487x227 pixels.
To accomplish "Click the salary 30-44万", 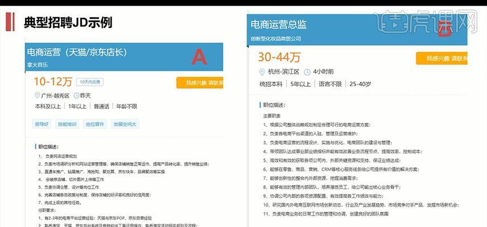I will 279,57.
